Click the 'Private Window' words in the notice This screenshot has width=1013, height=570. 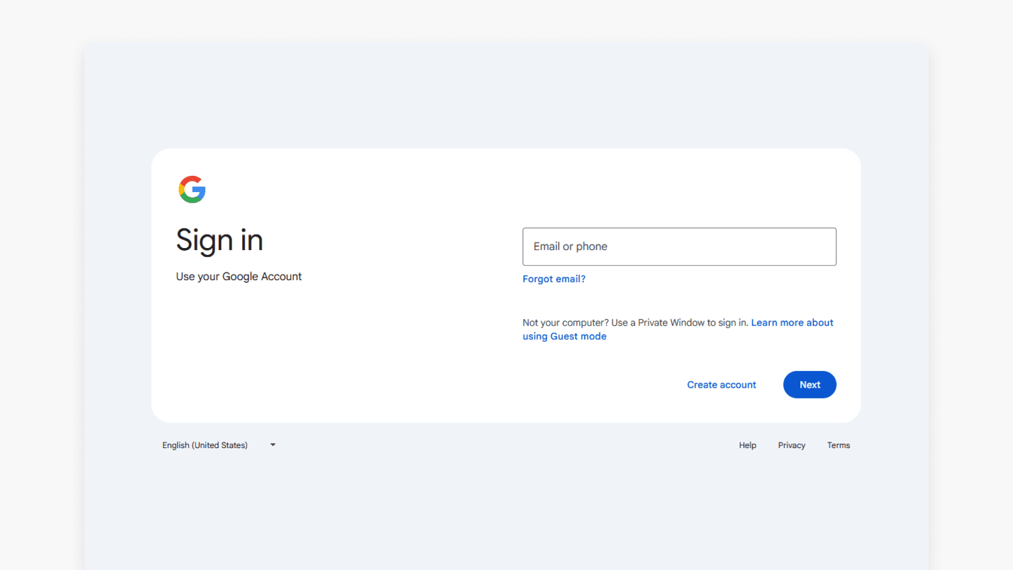[671, 322]
